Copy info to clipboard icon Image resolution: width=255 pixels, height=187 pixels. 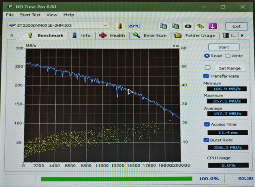(x=163, y=26)
